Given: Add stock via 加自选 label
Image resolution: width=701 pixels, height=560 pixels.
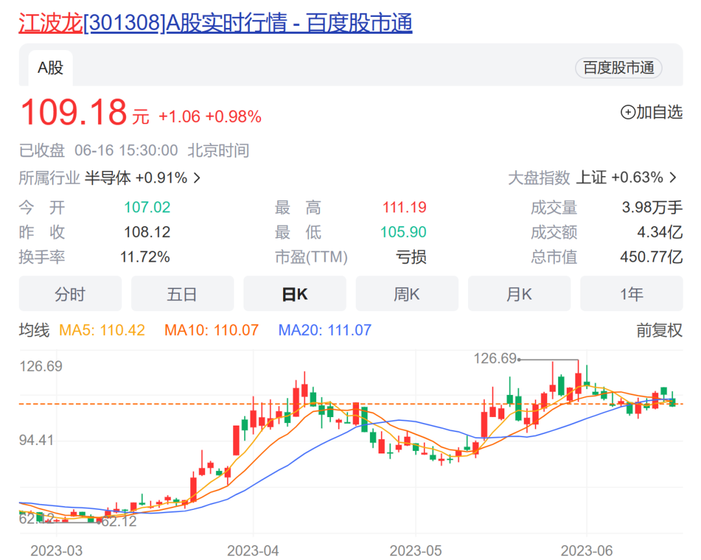Looking at the screenshot, I should tap(659, 112).
